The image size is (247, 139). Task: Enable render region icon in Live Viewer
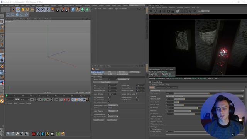pos(182,11)
